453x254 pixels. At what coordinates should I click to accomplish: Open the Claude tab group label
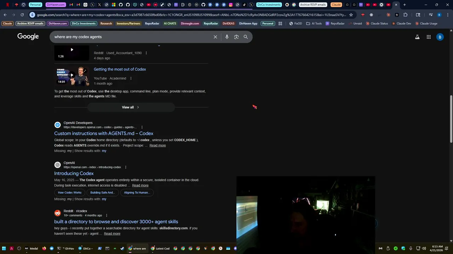click(x=336, y=5)
